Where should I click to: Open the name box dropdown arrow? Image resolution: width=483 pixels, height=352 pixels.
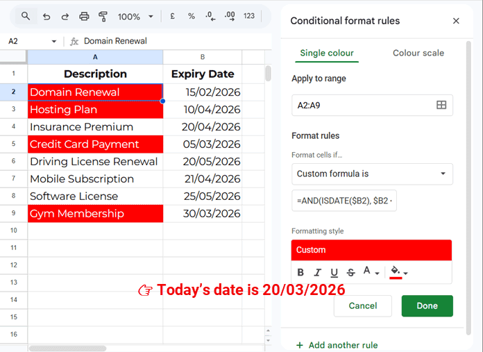click(x=54, y=41)
